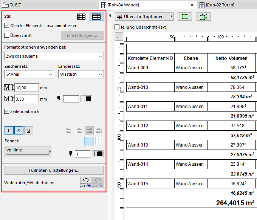Toggle bold formatting F button

9,130
